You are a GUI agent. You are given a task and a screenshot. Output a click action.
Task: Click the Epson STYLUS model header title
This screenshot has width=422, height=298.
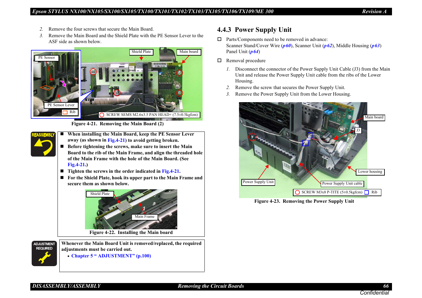point(153,12)
